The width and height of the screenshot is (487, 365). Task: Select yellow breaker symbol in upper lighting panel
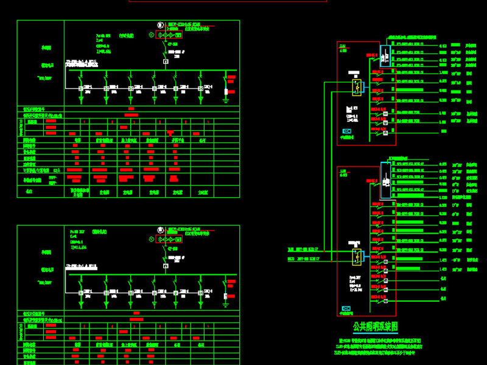pyautogui.click(x=357, y=87)
